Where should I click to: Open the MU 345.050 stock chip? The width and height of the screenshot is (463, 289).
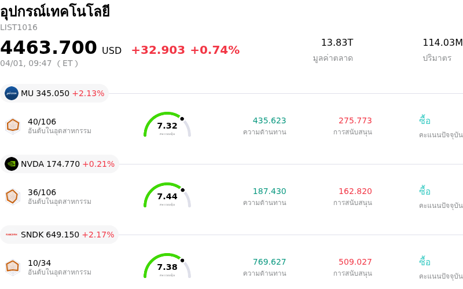click(x=54, y=93)
